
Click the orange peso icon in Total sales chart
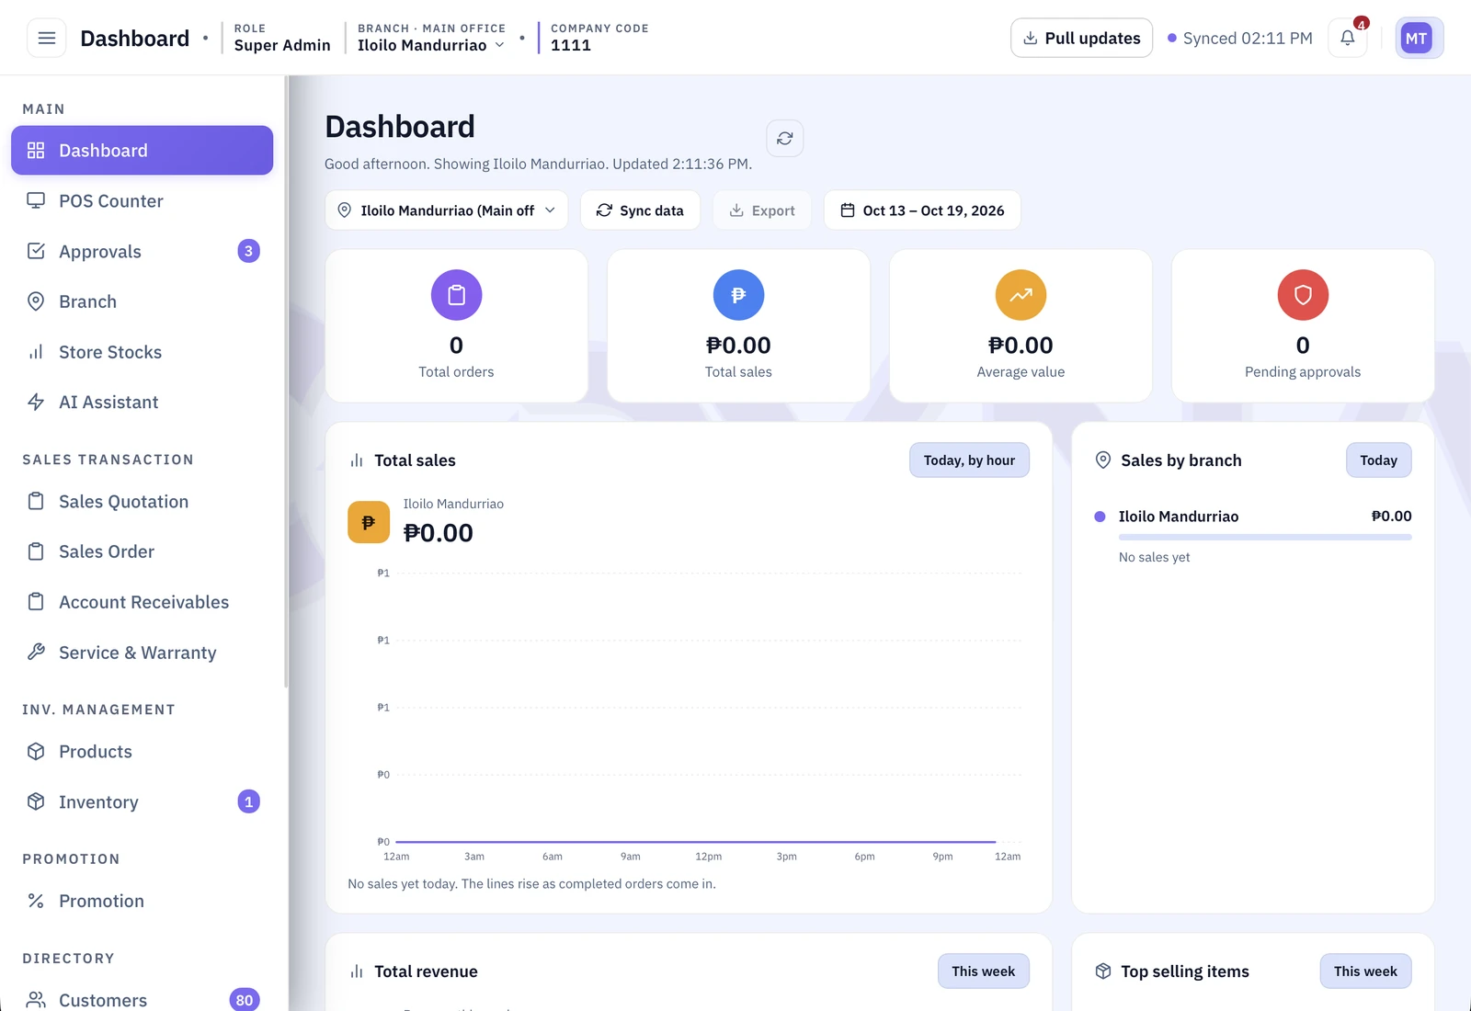(369, 522)
